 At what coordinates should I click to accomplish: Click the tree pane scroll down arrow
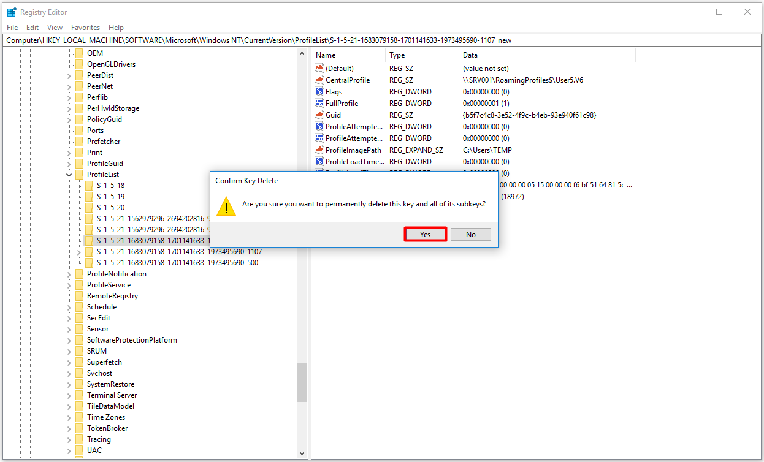[x=302, y=453]
